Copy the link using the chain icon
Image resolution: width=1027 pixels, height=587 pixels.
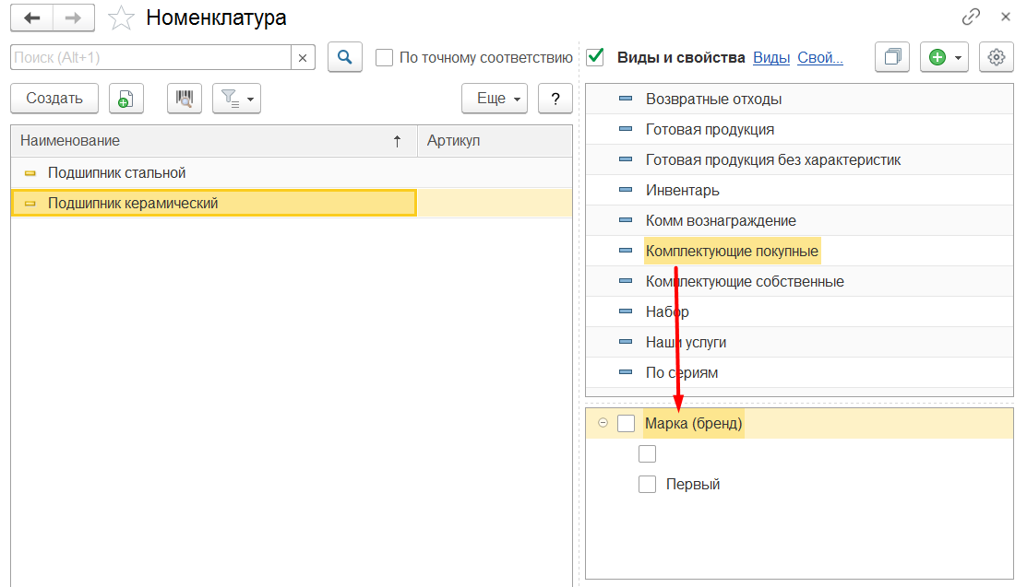971,17
